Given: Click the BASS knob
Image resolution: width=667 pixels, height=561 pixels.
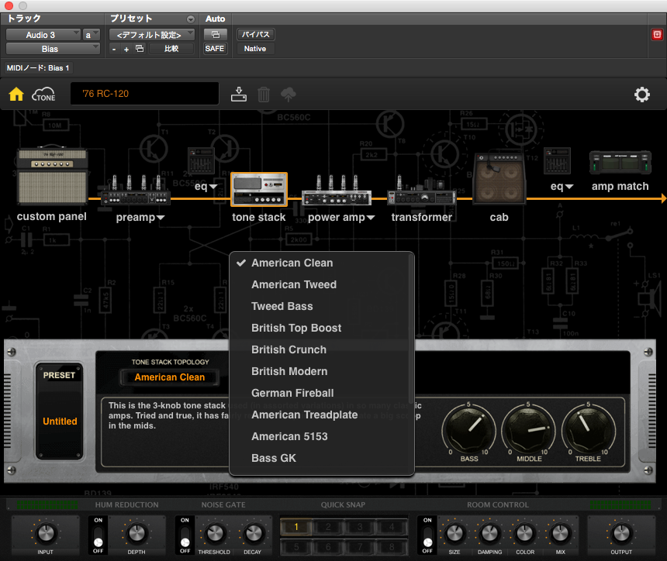Looking at the screenshot, I should point(468,431).
